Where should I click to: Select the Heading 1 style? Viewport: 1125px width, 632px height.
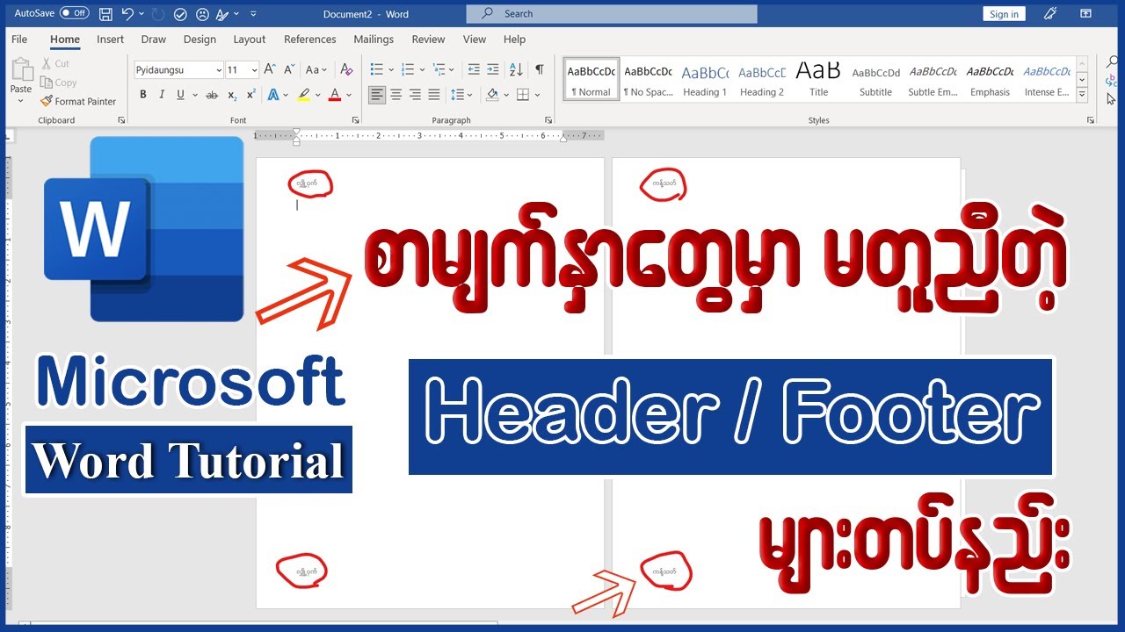(705, 79)
